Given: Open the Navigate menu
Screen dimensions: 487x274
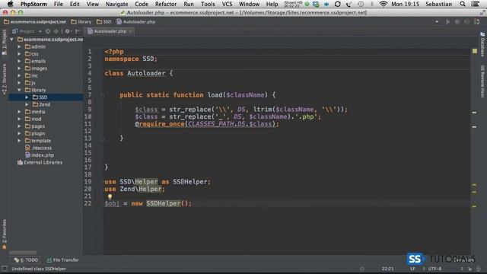Looking at the screenshot, I should click(116, 4).
